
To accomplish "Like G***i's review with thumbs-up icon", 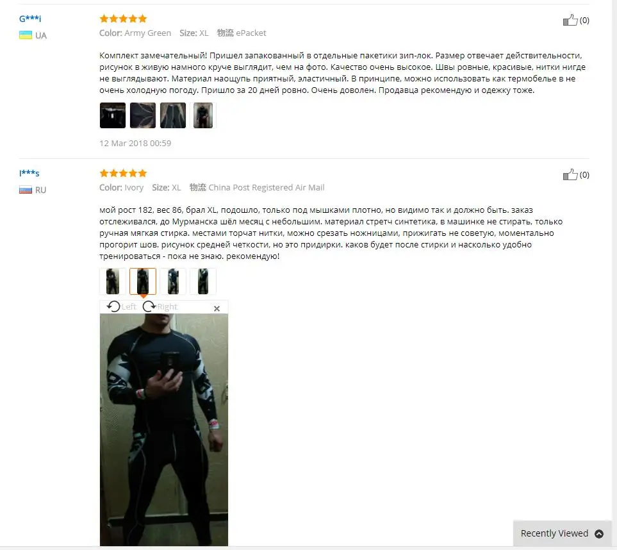I will click(x=570, y=20).
